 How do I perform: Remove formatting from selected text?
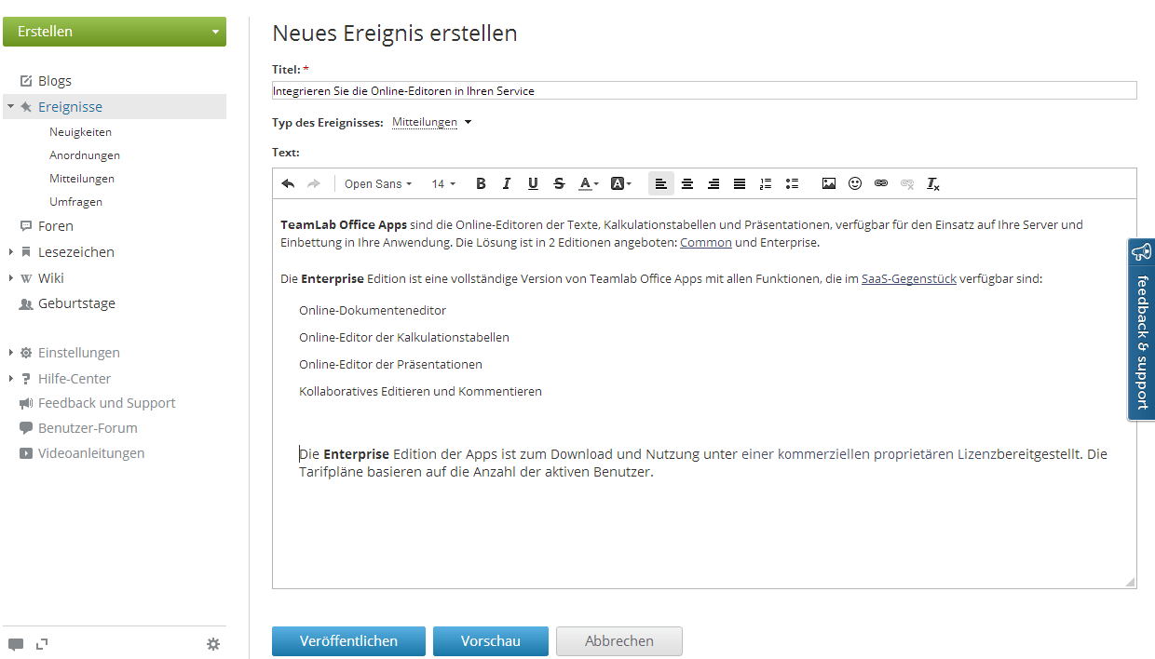[933, 183]
